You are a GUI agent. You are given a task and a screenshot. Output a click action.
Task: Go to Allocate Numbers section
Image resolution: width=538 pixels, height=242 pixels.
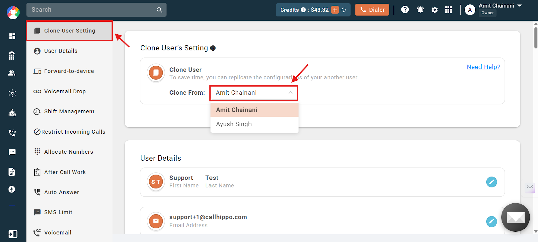70,152
